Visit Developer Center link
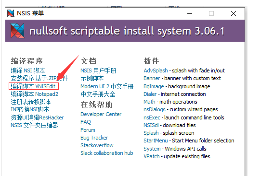The height and width of the screenshot is (176, 260). pyautogui.click(x=101, y=114)
